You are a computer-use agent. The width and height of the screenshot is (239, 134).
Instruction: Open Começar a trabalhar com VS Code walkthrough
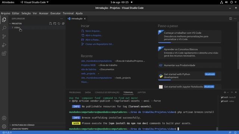[x=189, y=36]
